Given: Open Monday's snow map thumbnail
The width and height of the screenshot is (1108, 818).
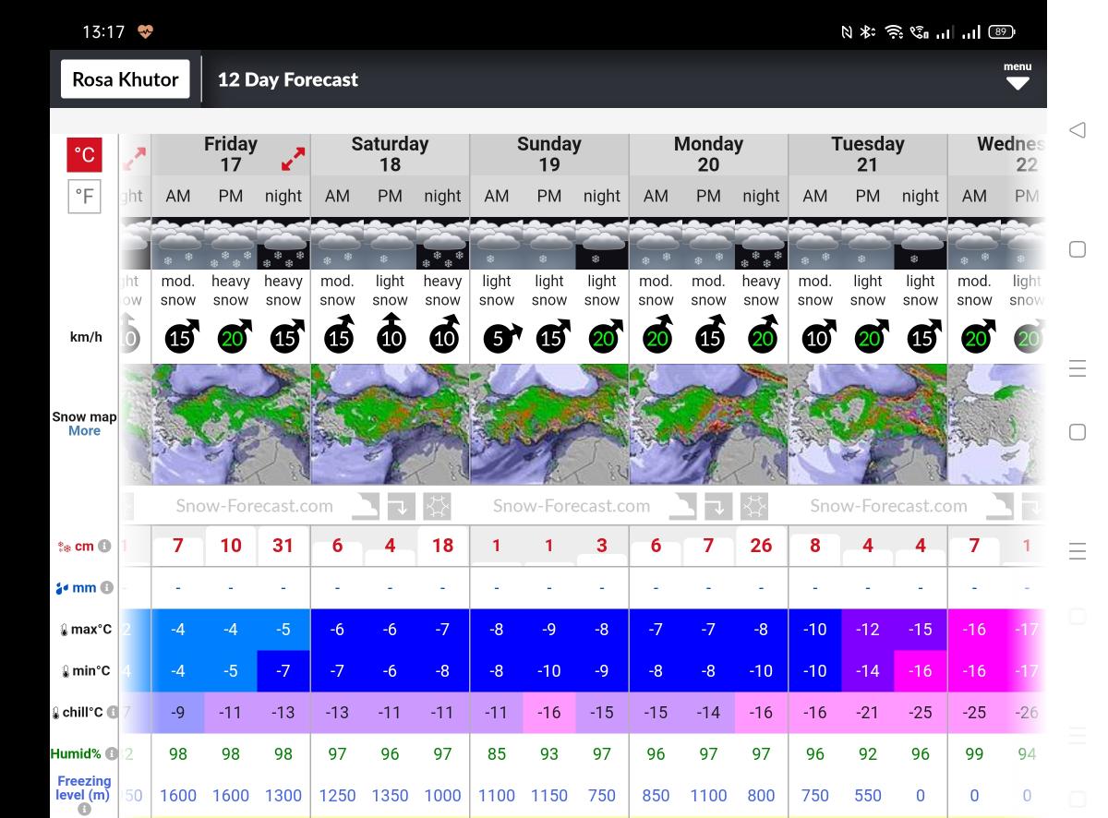Looking at the screenshot, I should [708, 425].
